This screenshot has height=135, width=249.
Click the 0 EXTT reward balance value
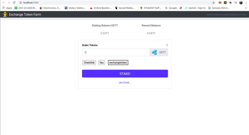click(x=151, y=33)
